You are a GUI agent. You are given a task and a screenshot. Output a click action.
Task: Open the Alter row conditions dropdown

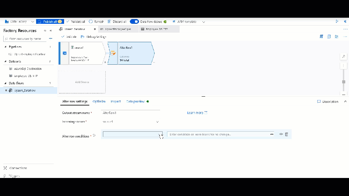pos(133,134)
